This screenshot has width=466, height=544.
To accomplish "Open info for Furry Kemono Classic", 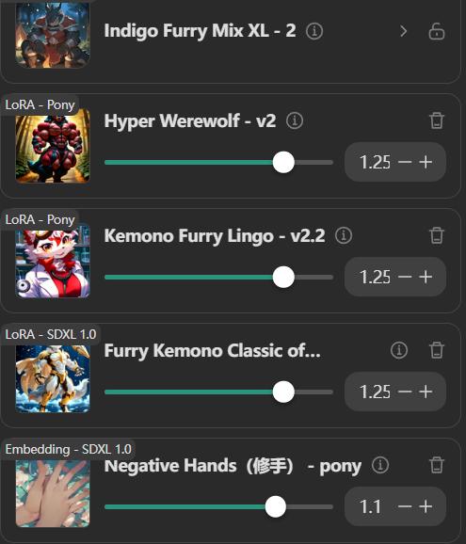I will point(399,350).
